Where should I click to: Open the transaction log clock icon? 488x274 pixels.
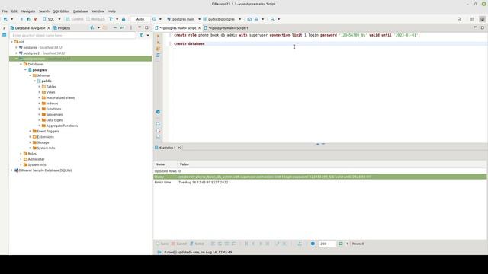(x=154, y=19)
